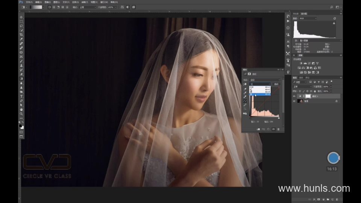This screenshot has width=361, height=203.
Task: Toggle adjustment visibility eye in Properties
Action: pos(273,129)
